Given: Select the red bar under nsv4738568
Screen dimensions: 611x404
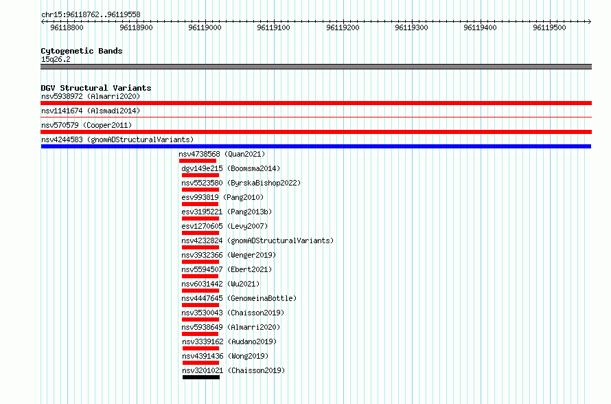Looking at the screenshot, I should coord(198,161).
